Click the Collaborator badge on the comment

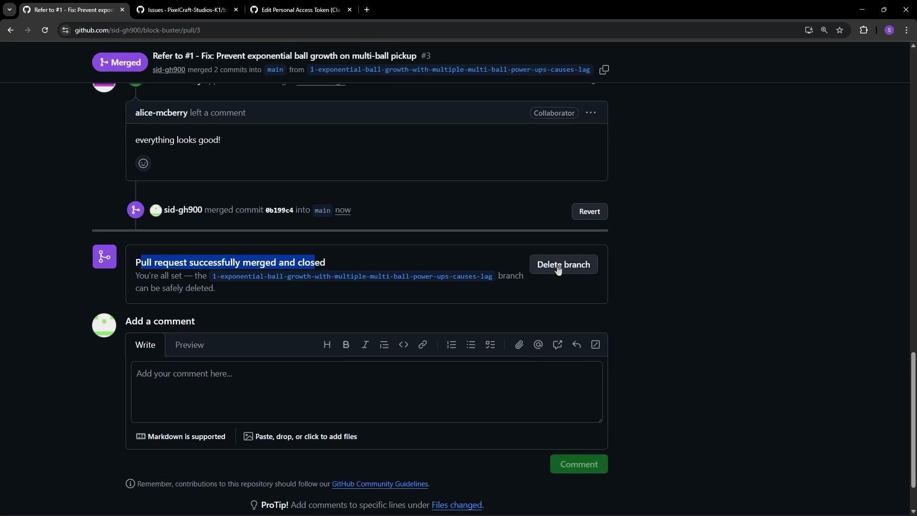(554, 113)
